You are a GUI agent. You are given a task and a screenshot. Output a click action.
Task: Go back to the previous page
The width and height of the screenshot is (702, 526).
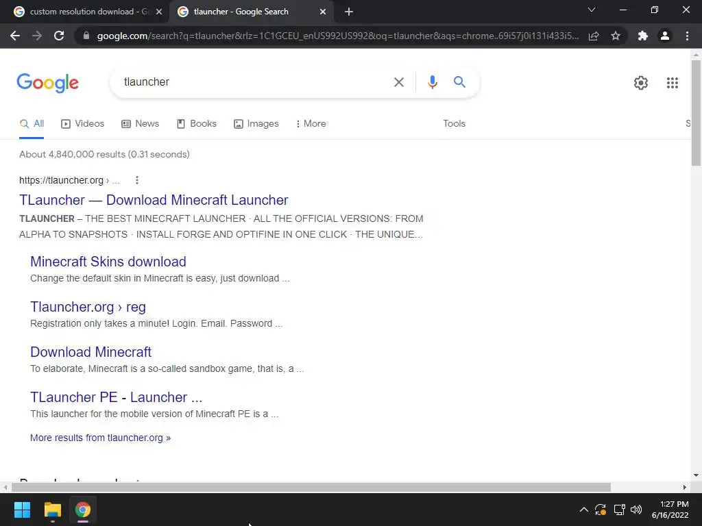15,36
